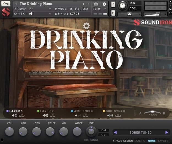Expand the WID dropdown triangle
172x144 pixels.
(81, 123)
